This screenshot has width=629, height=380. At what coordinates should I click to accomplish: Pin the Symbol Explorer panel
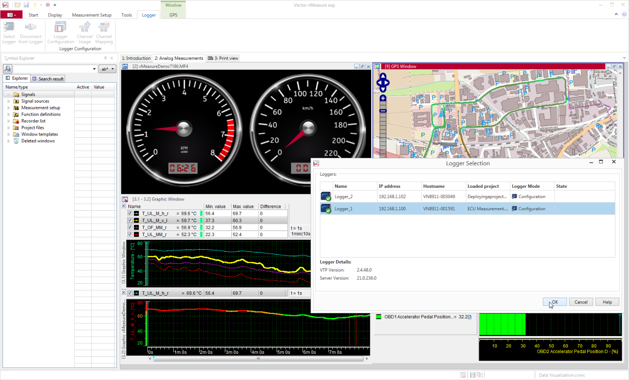105,58
